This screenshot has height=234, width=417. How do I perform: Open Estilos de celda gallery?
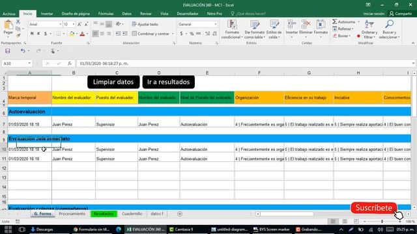point(274,29)
